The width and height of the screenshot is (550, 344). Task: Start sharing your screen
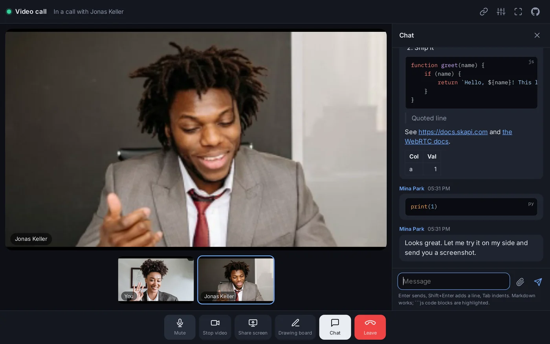pyautogui.click(x=253, y=327)
